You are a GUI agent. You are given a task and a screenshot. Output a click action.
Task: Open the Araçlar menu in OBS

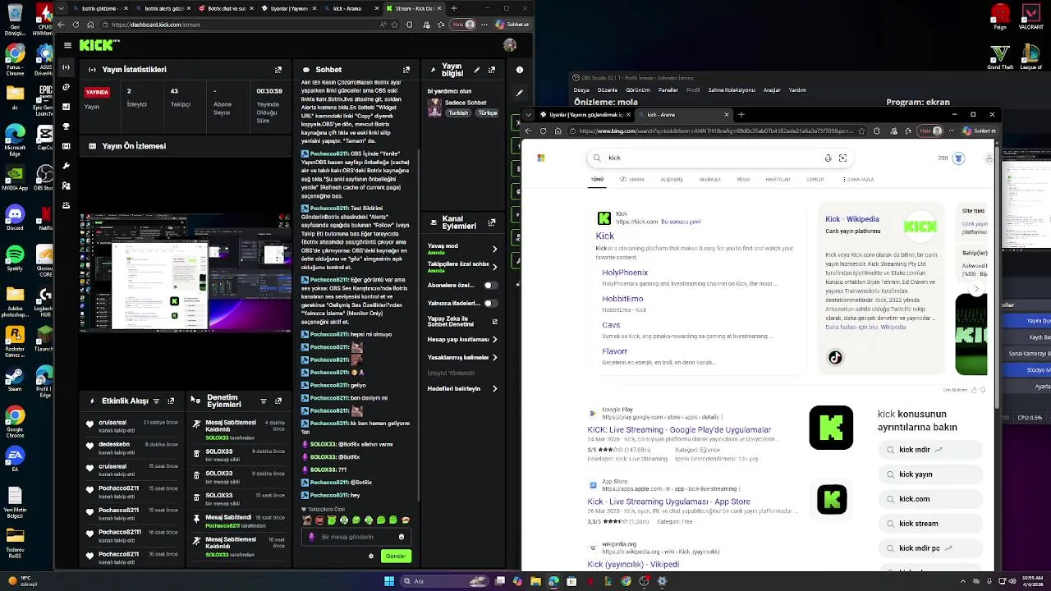(772, 90)
